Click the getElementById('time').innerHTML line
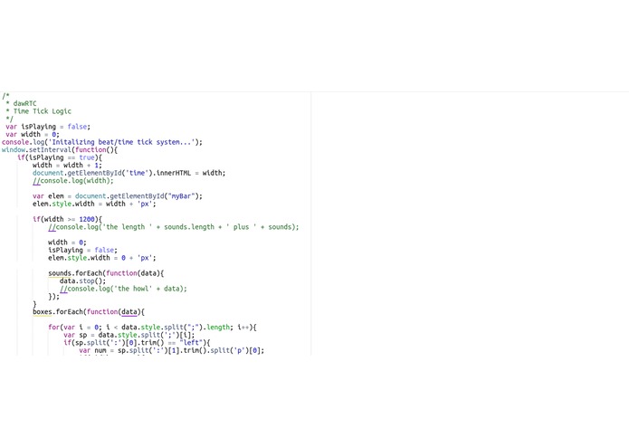Viewport: 629px width, 447px height. coord(129,173)
